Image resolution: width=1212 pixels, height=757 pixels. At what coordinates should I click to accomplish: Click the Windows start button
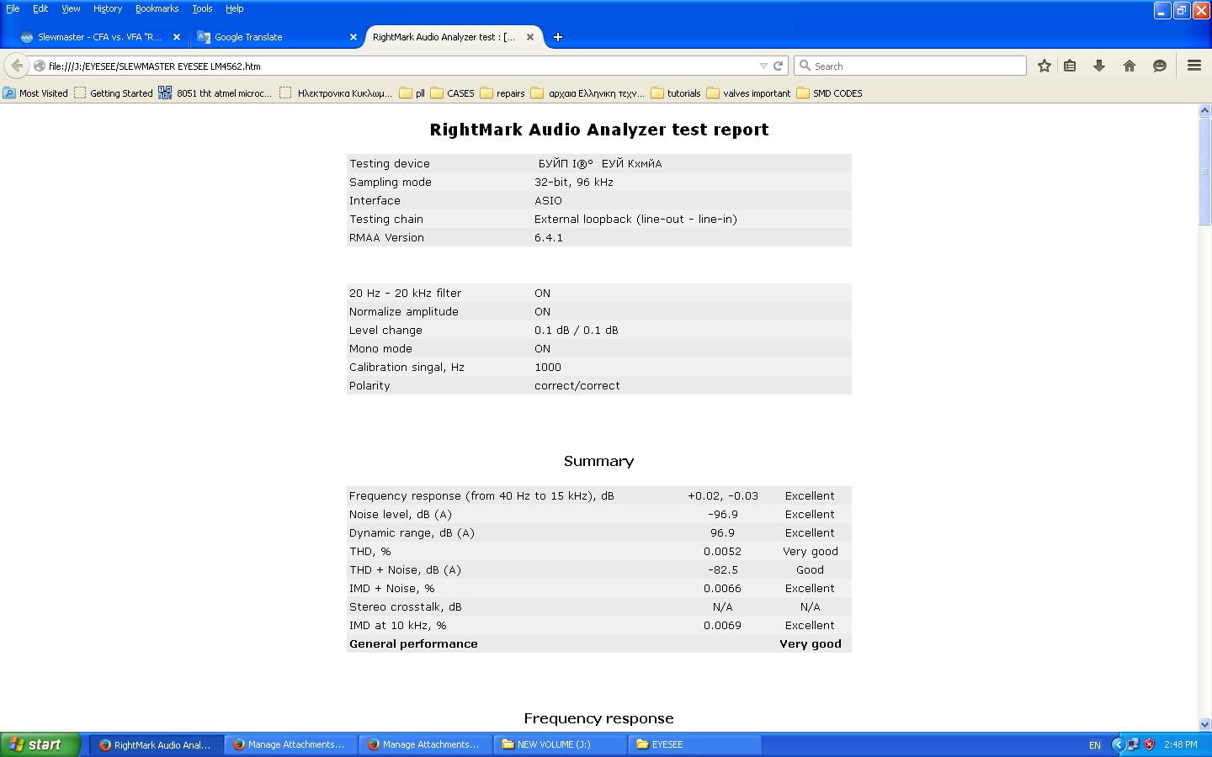pyautogui.click(x=40, y=744)
